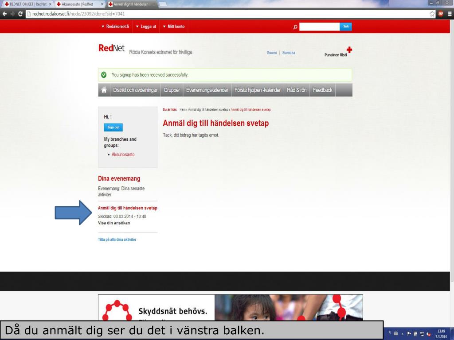The height and width of the screenshot is (340, 454).
Task: Open the Adblock Plus extension icon
Action: 441,14
